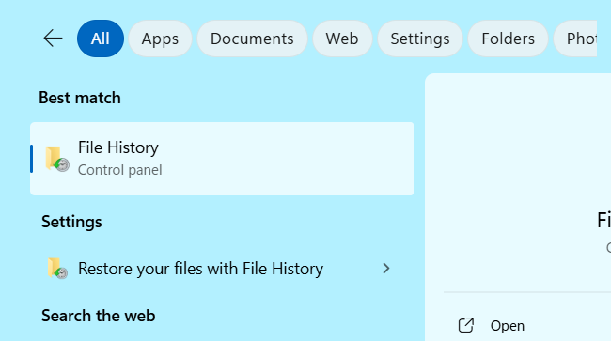Image resolution: width=611 pixels, height=341 pixels.
Task: Click Open in the preview pane
Action: click(x=507, y=326)
